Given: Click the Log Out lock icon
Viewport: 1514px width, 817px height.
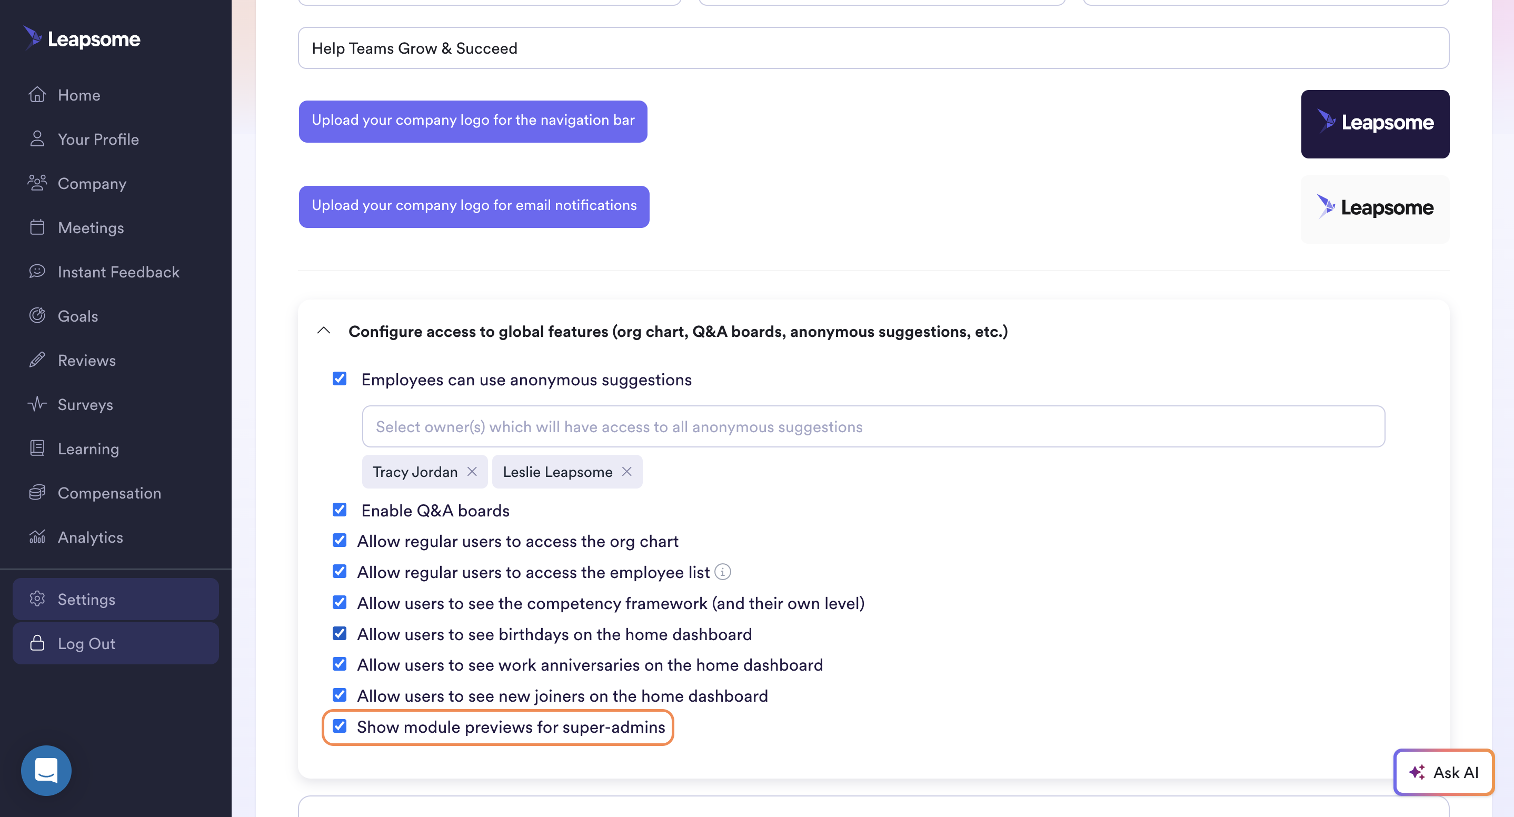Looking at the screenshot, I should pyautogui.click(x=37, y=643).
